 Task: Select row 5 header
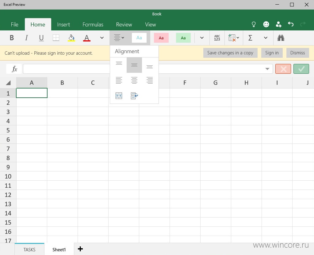point(8,130)
